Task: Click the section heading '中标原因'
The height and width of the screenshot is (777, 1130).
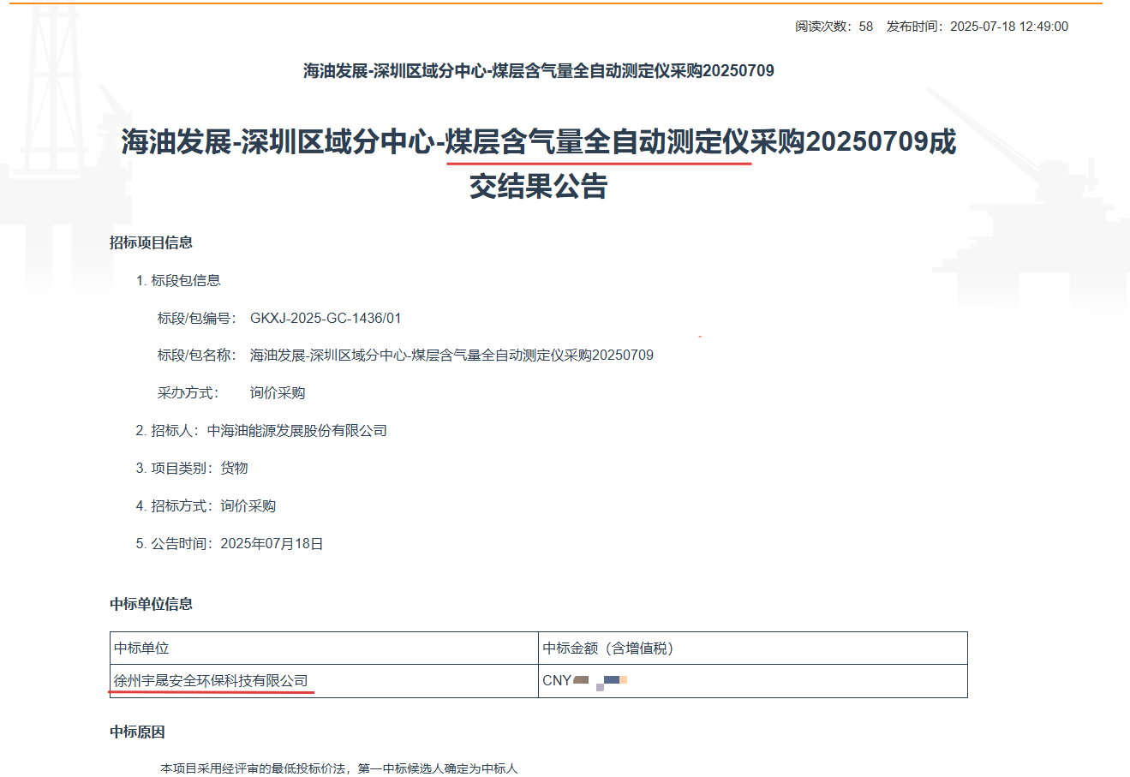Action: tap(137, 732)
